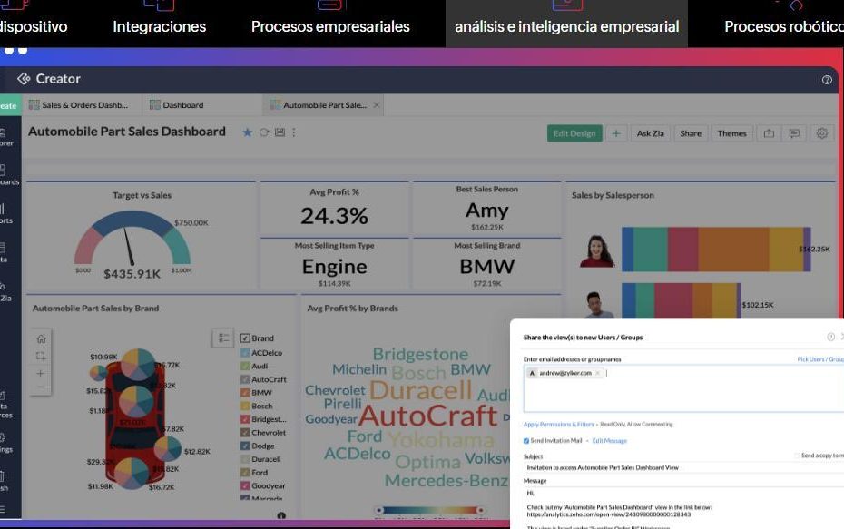Select the map area selection tool icon
The width and height of the screenshot is (844, 529).
click(41, 357)
